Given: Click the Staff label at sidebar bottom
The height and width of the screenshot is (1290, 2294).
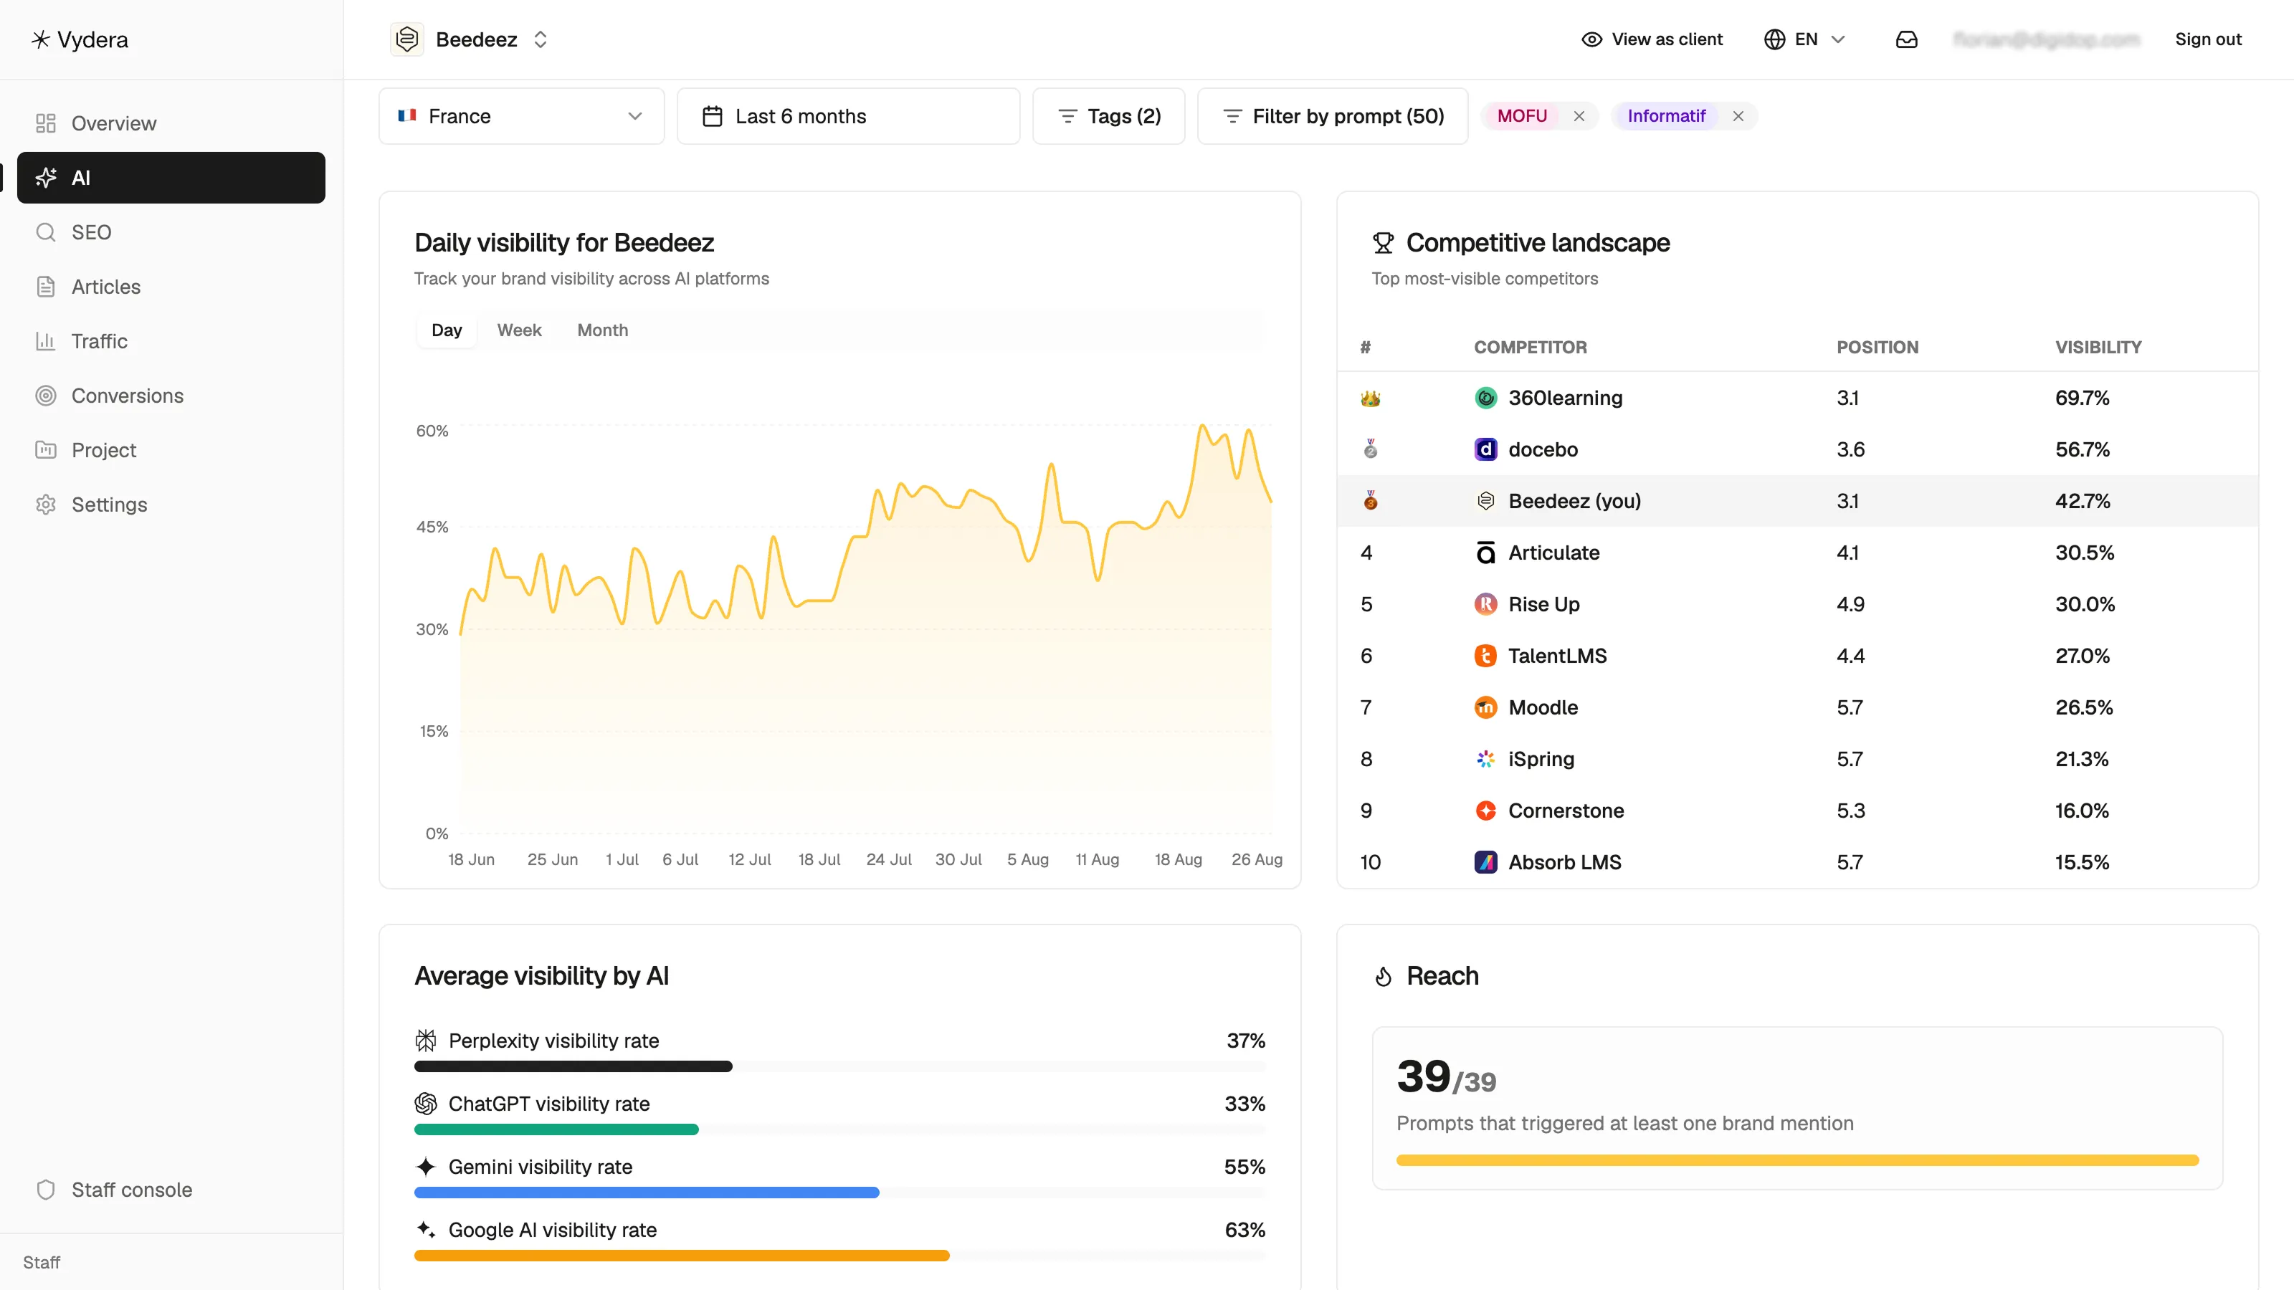Looking at the screenshot, I should coord(41,1262).
